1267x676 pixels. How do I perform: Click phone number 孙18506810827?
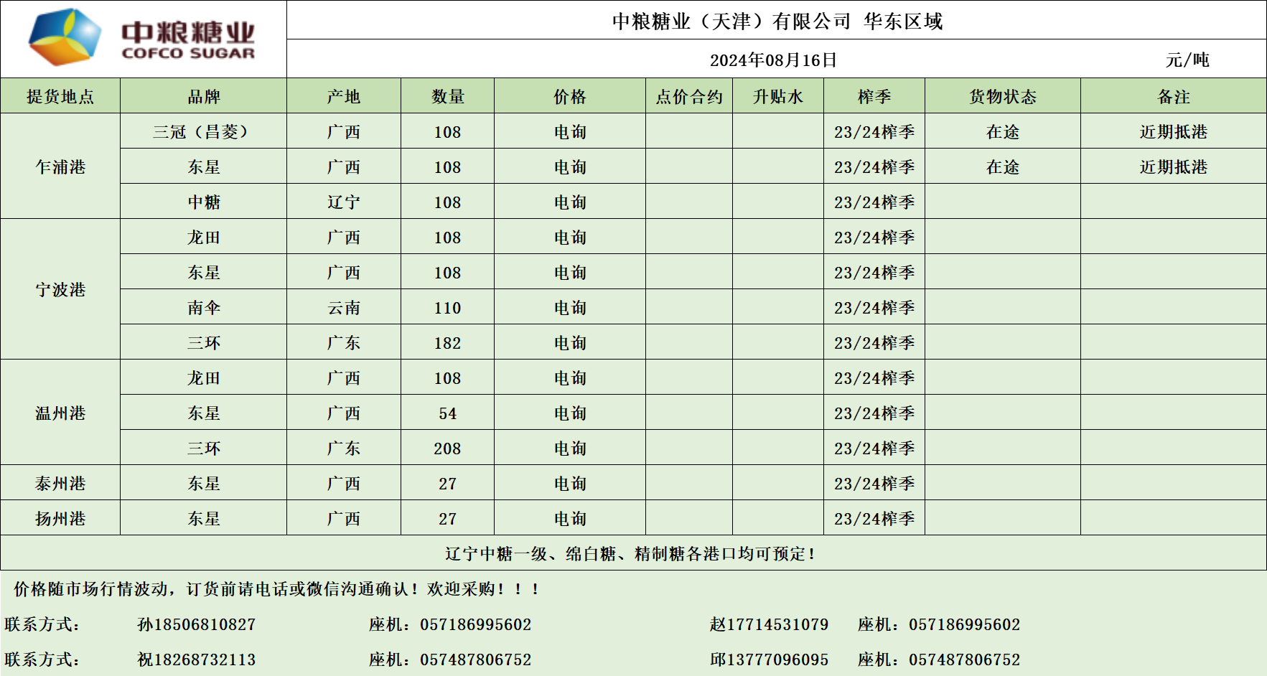click(196, 624)
